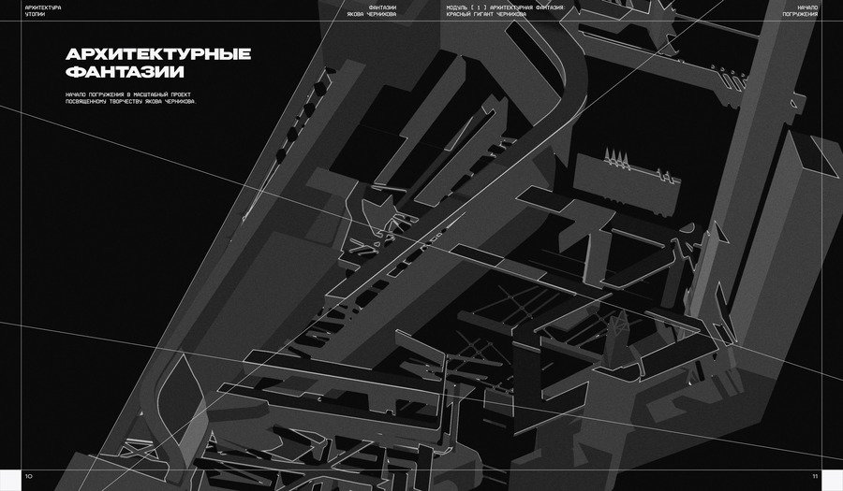Click the headline 'АРХИТЕКТУРНЫЕ ФАНТАЗИИ'

click(x=158, y=63)
